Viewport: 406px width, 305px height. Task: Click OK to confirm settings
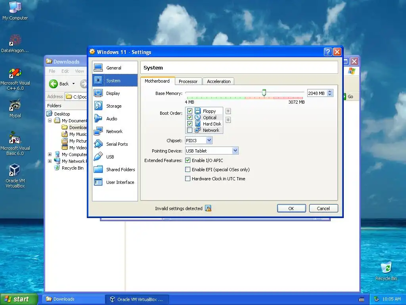coord(291,208)
